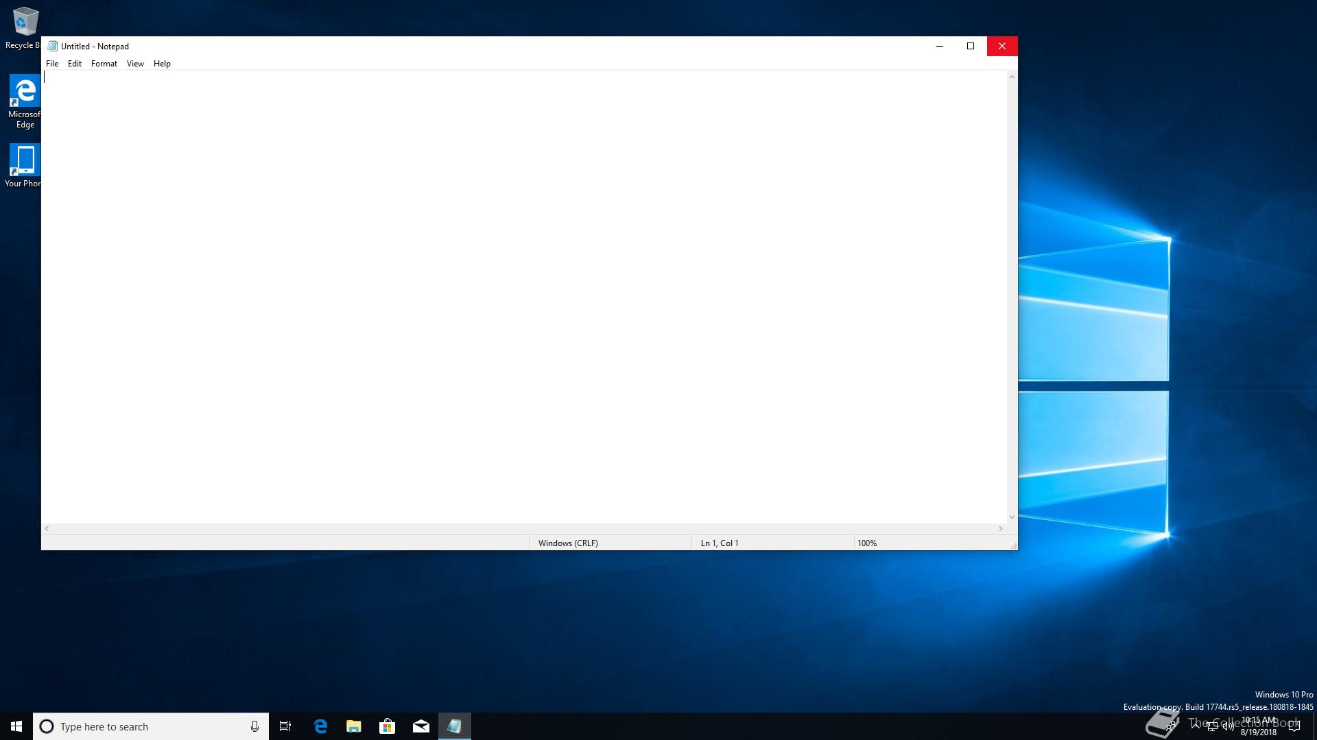Click the horizontal scrollbar right arrow
The image size is (1317, 740).
(x=1001, y=529)
